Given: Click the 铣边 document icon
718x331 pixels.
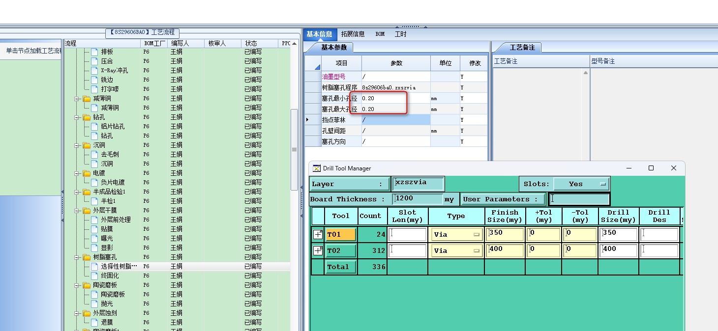Looking at the screenshot, I should (x=94, y=80).
